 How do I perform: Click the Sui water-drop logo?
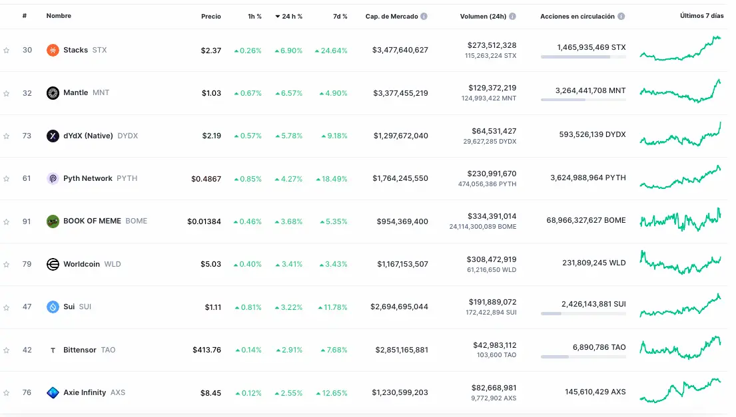52,307
